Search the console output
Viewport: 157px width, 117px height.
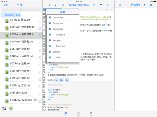point(127,5)
